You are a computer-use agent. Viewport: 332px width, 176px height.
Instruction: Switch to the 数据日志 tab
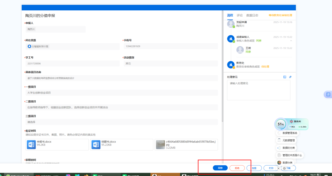pyautogui.click(x=252, y=15)
